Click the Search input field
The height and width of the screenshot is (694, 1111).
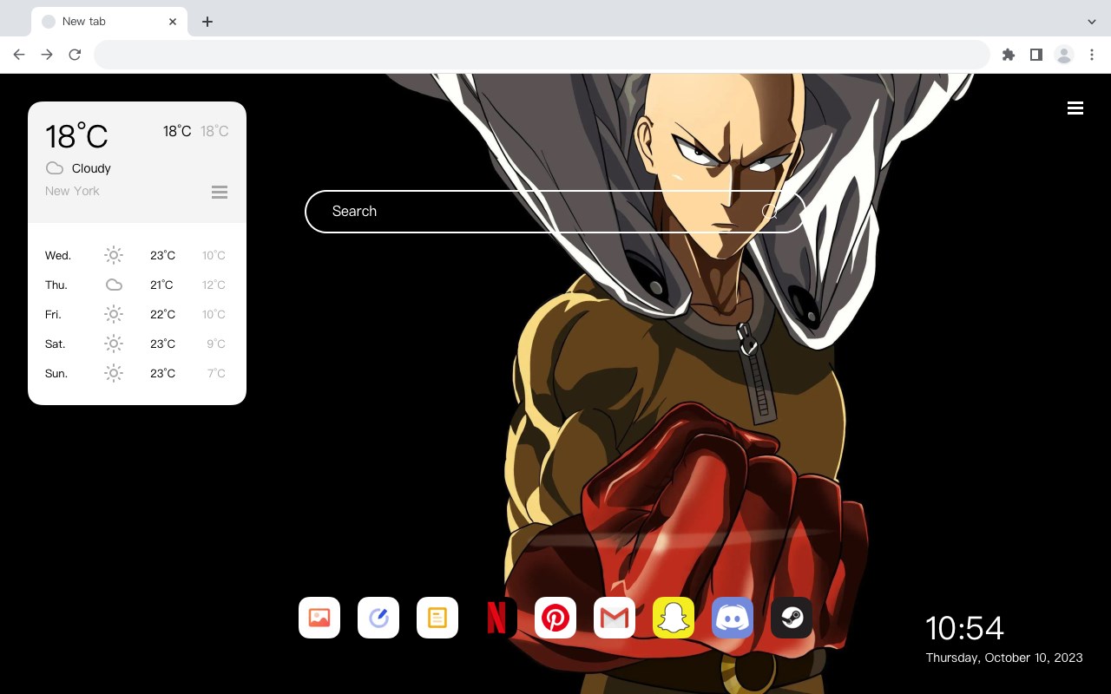pos(555,212)
